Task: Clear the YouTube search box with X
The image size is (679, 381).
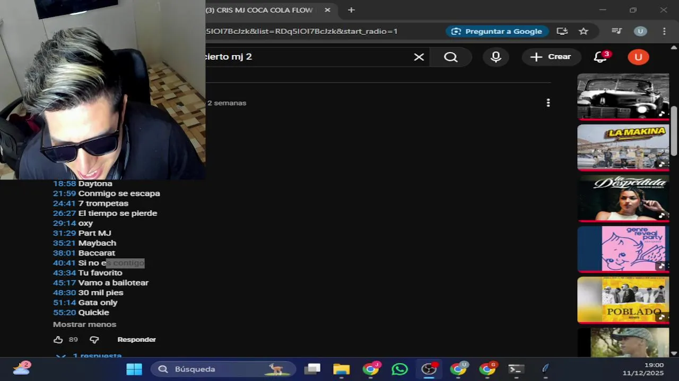Action: tap(419, 57)
